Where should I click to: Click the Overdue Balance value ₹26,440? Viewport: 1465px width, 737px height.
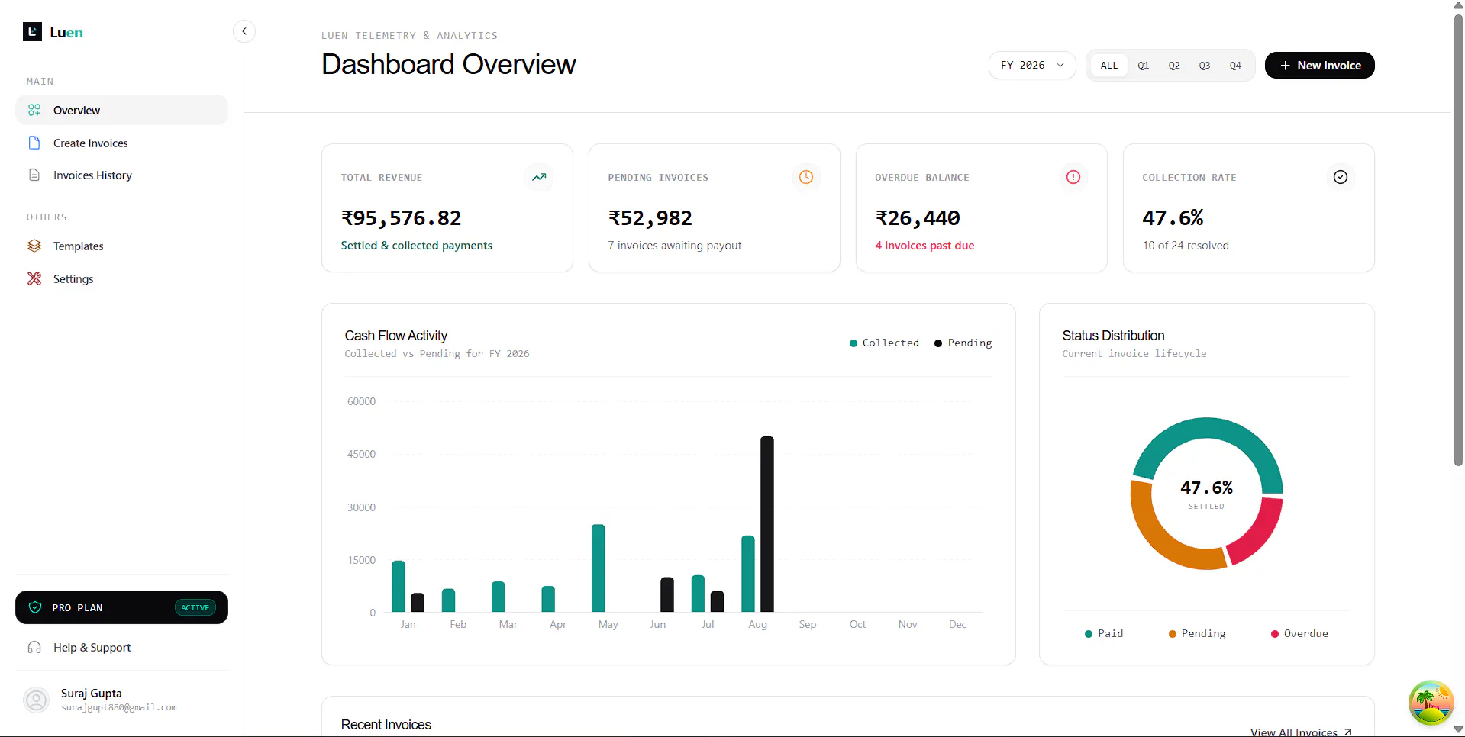tap(918, 218)
